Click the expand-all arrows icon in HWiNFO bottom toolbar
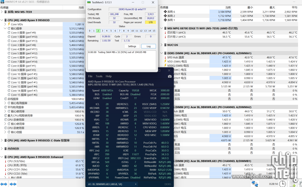 pyautogui.click(x=4, y=184)
